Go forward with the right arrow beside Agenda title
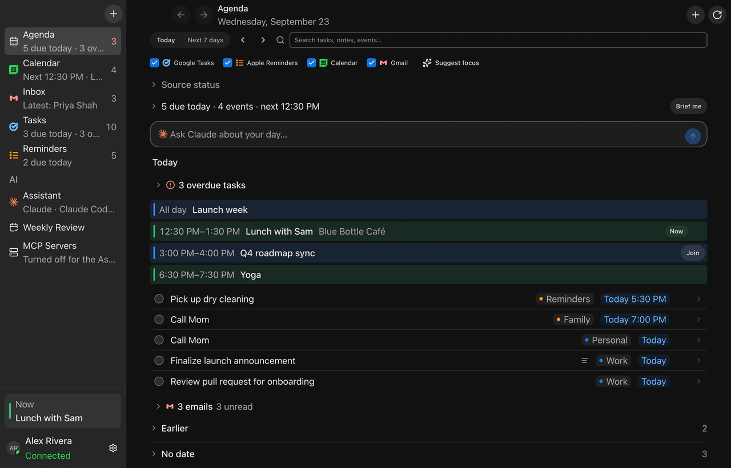Screen dimensions: 731x468 204,15
